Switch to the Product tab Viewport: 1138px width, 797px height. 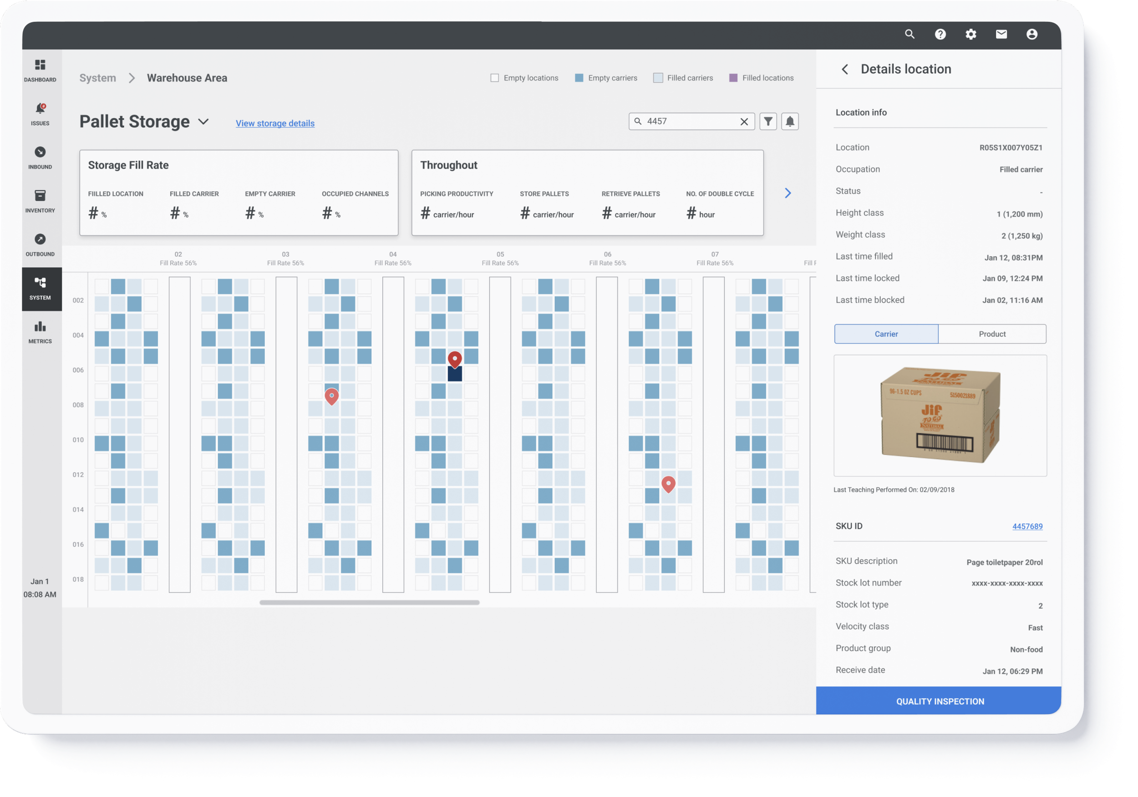pos(992,334)
